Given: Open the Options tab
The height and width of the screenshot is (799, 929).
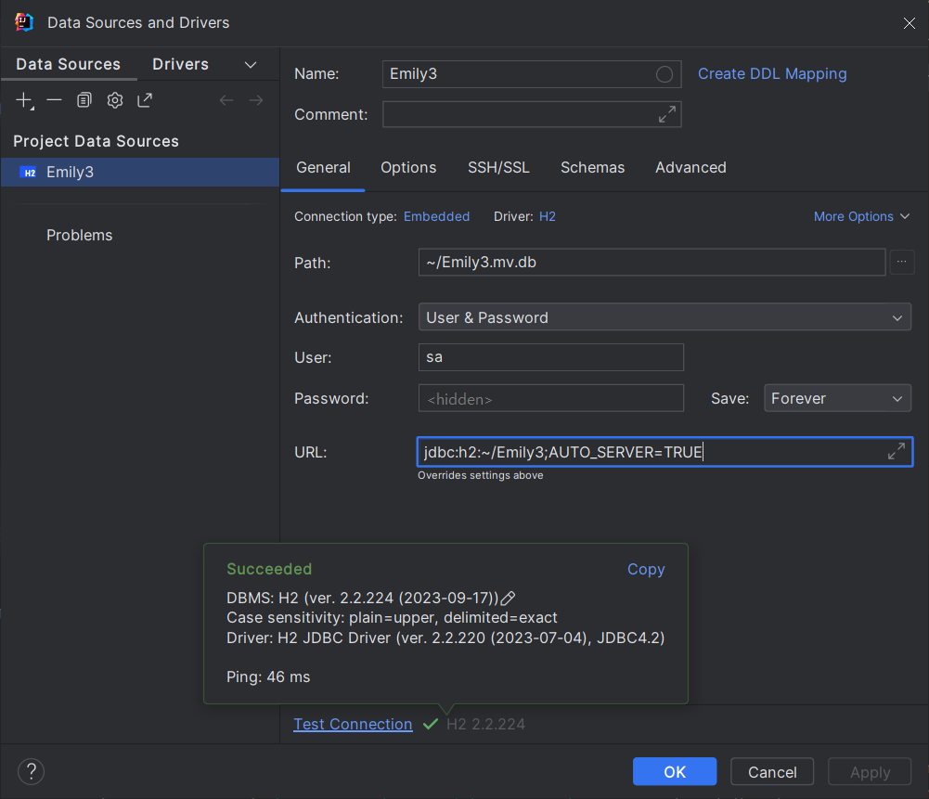Looking at the screenshot, I should pos(408,168).
